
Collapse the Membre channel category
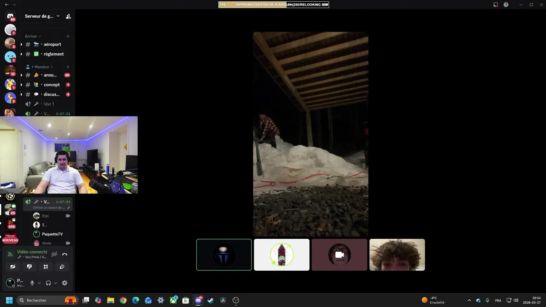click(x=40, y=67)
